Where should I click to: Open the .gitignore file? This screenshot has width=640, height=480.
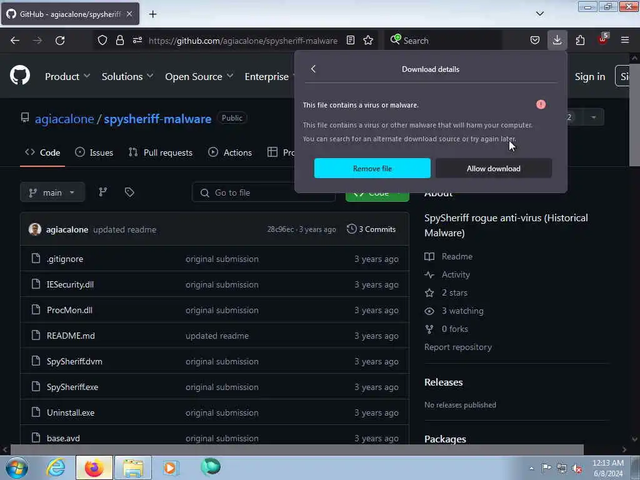(x=65, y=259)
